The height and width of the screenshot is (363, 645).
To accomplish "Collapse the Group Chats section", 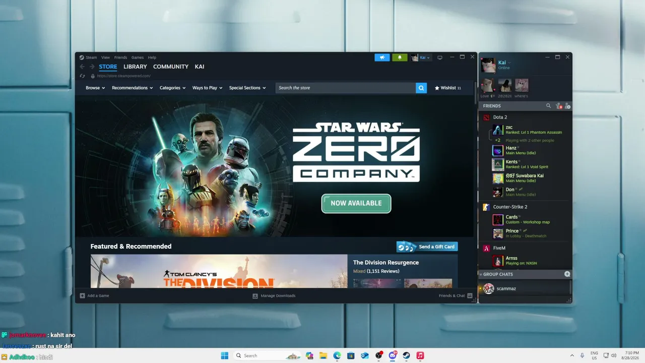I will [481, 274].
